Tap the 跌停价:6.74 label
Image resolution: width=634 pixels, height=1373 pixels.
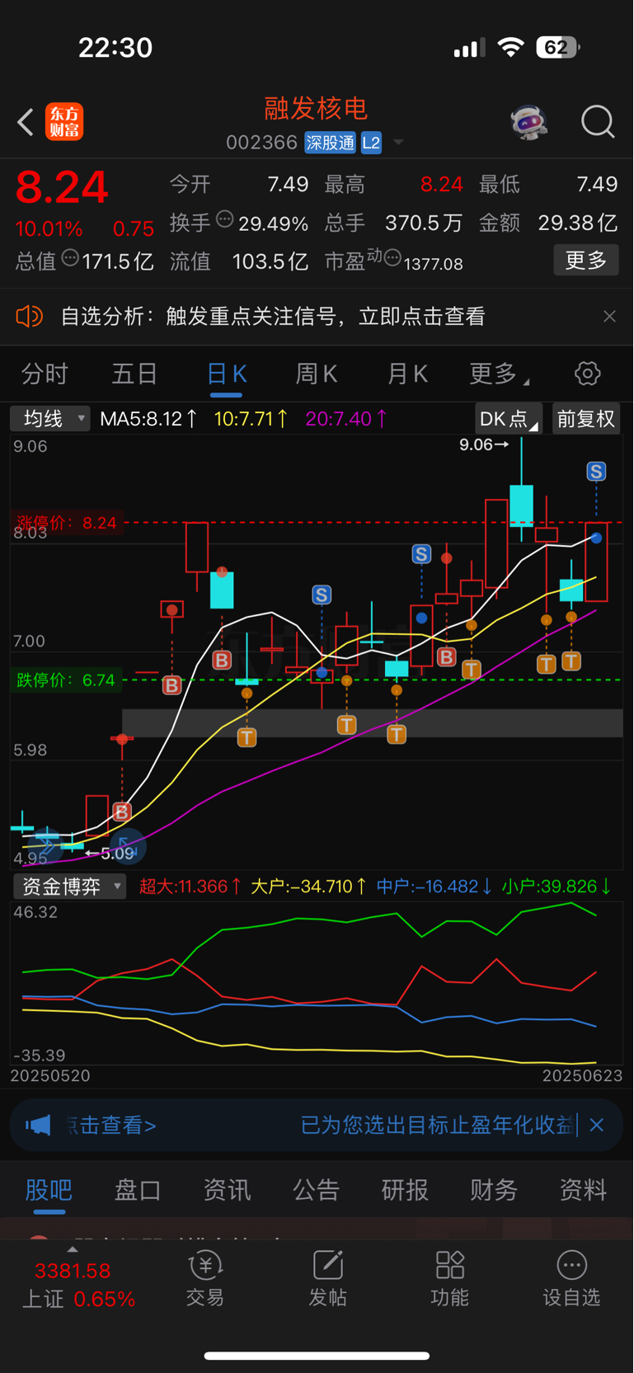coord(66,680)
